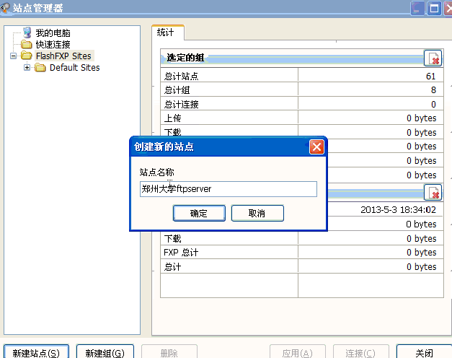The image size is (452, 358).
Task: Click the timestamp 2013-5-3 18:34:02
Action: pyautogui.click(x=399, y=209)
